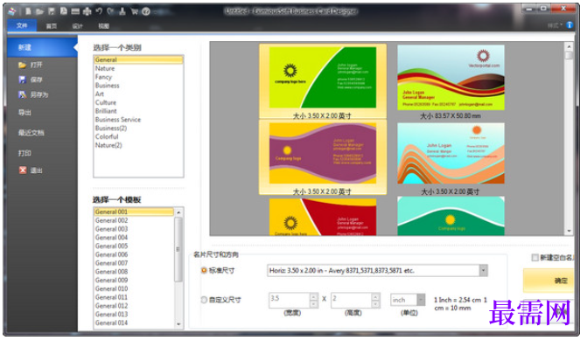587x340 pixels.
Task: Select the purple wave card template thumbnail
Action: (x=323, y=153)
